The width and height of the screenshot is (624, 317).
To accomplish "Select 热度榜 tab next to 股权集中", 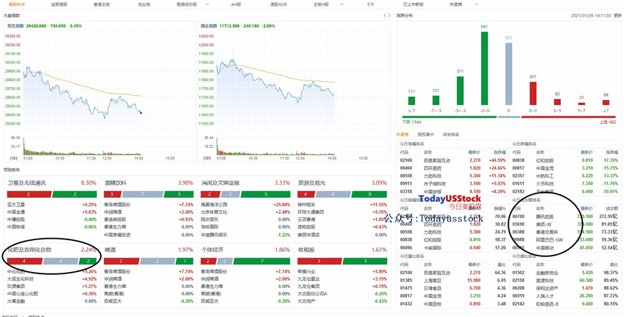I will point(403,134).
